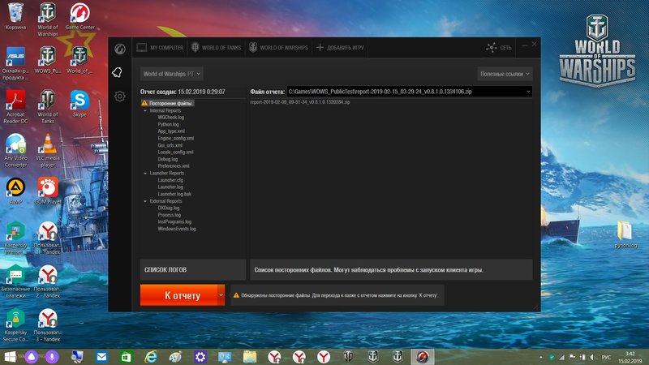The height and width of the screenshot is (365, 649).
Task: Collapse the Internal Reports tree node
Action: coord(145,111)
